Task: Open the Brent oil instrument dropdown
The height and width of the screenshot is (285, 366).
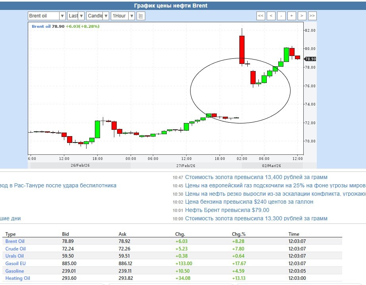Action: click(46, 16)
